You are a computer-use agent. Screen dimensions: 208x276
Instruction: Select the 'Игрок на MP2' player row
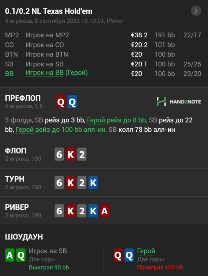(103, 35)
